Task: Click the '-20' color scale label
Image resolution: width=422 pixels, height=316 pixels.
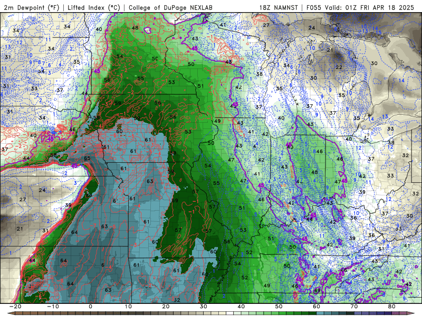Action: 15,307
